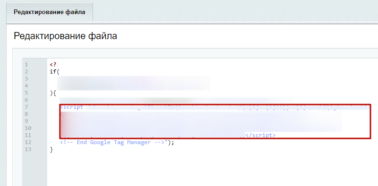Click the closing "}" on line 13

(51, 149)
